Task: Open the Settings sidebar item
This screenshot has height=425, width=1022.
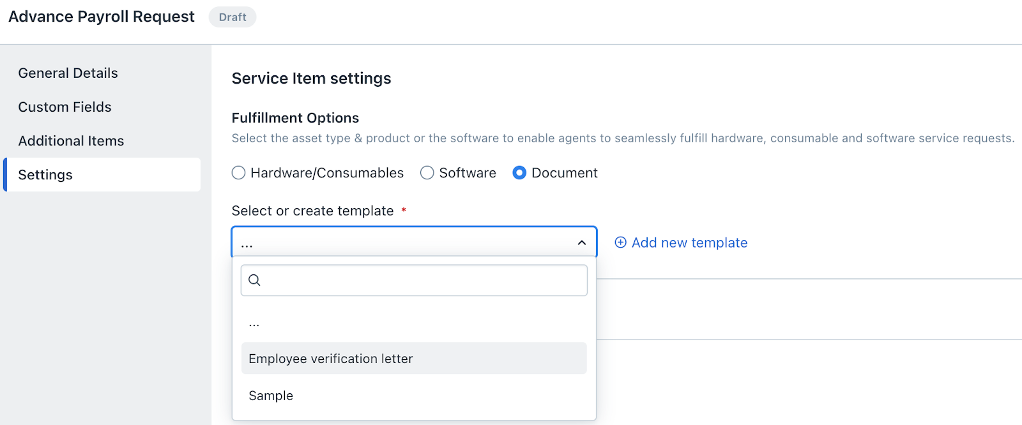Action: [46, 175]
